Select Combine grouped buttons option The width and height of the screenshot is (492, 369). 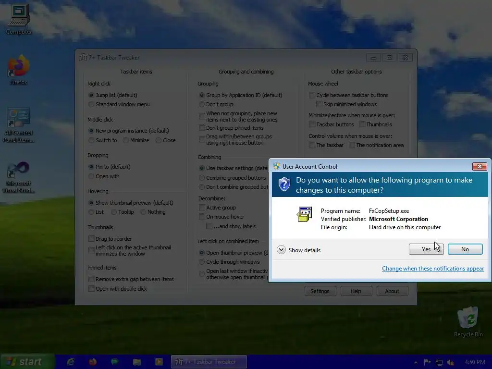202,178
